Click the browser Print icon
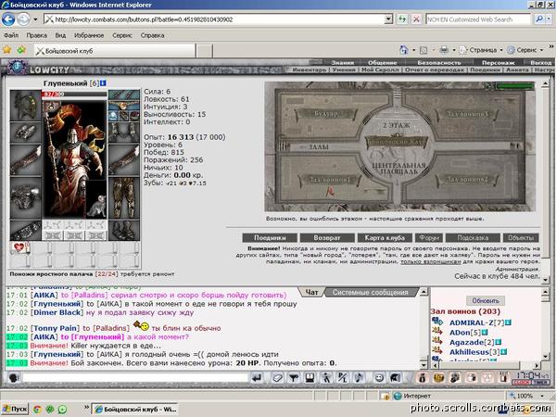 (x=444, y=50)
